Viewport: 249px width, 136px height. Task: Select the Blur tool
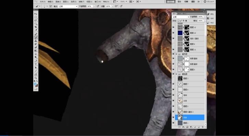point(36,54)
